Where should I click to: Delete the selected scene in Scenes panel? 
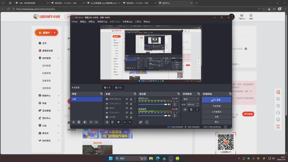point(79,122)
